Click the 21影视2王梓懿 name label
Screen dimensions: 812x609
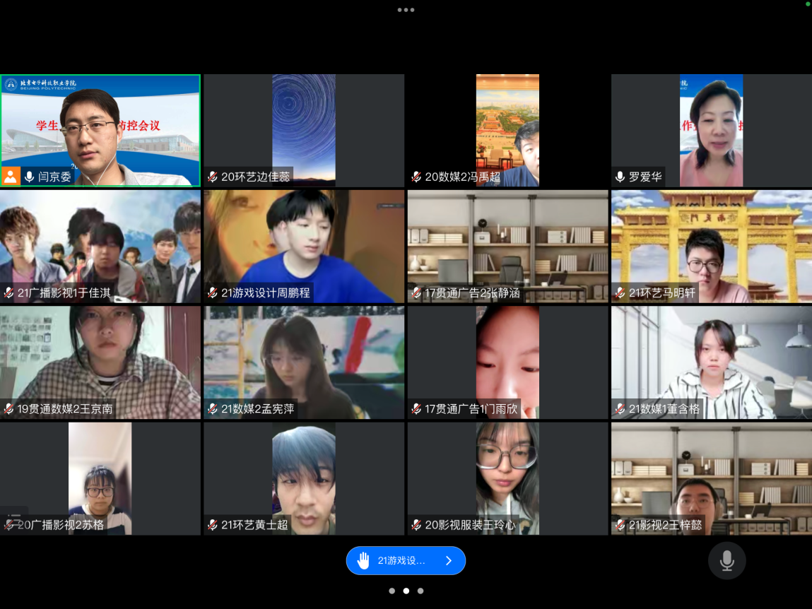[664, 525]
